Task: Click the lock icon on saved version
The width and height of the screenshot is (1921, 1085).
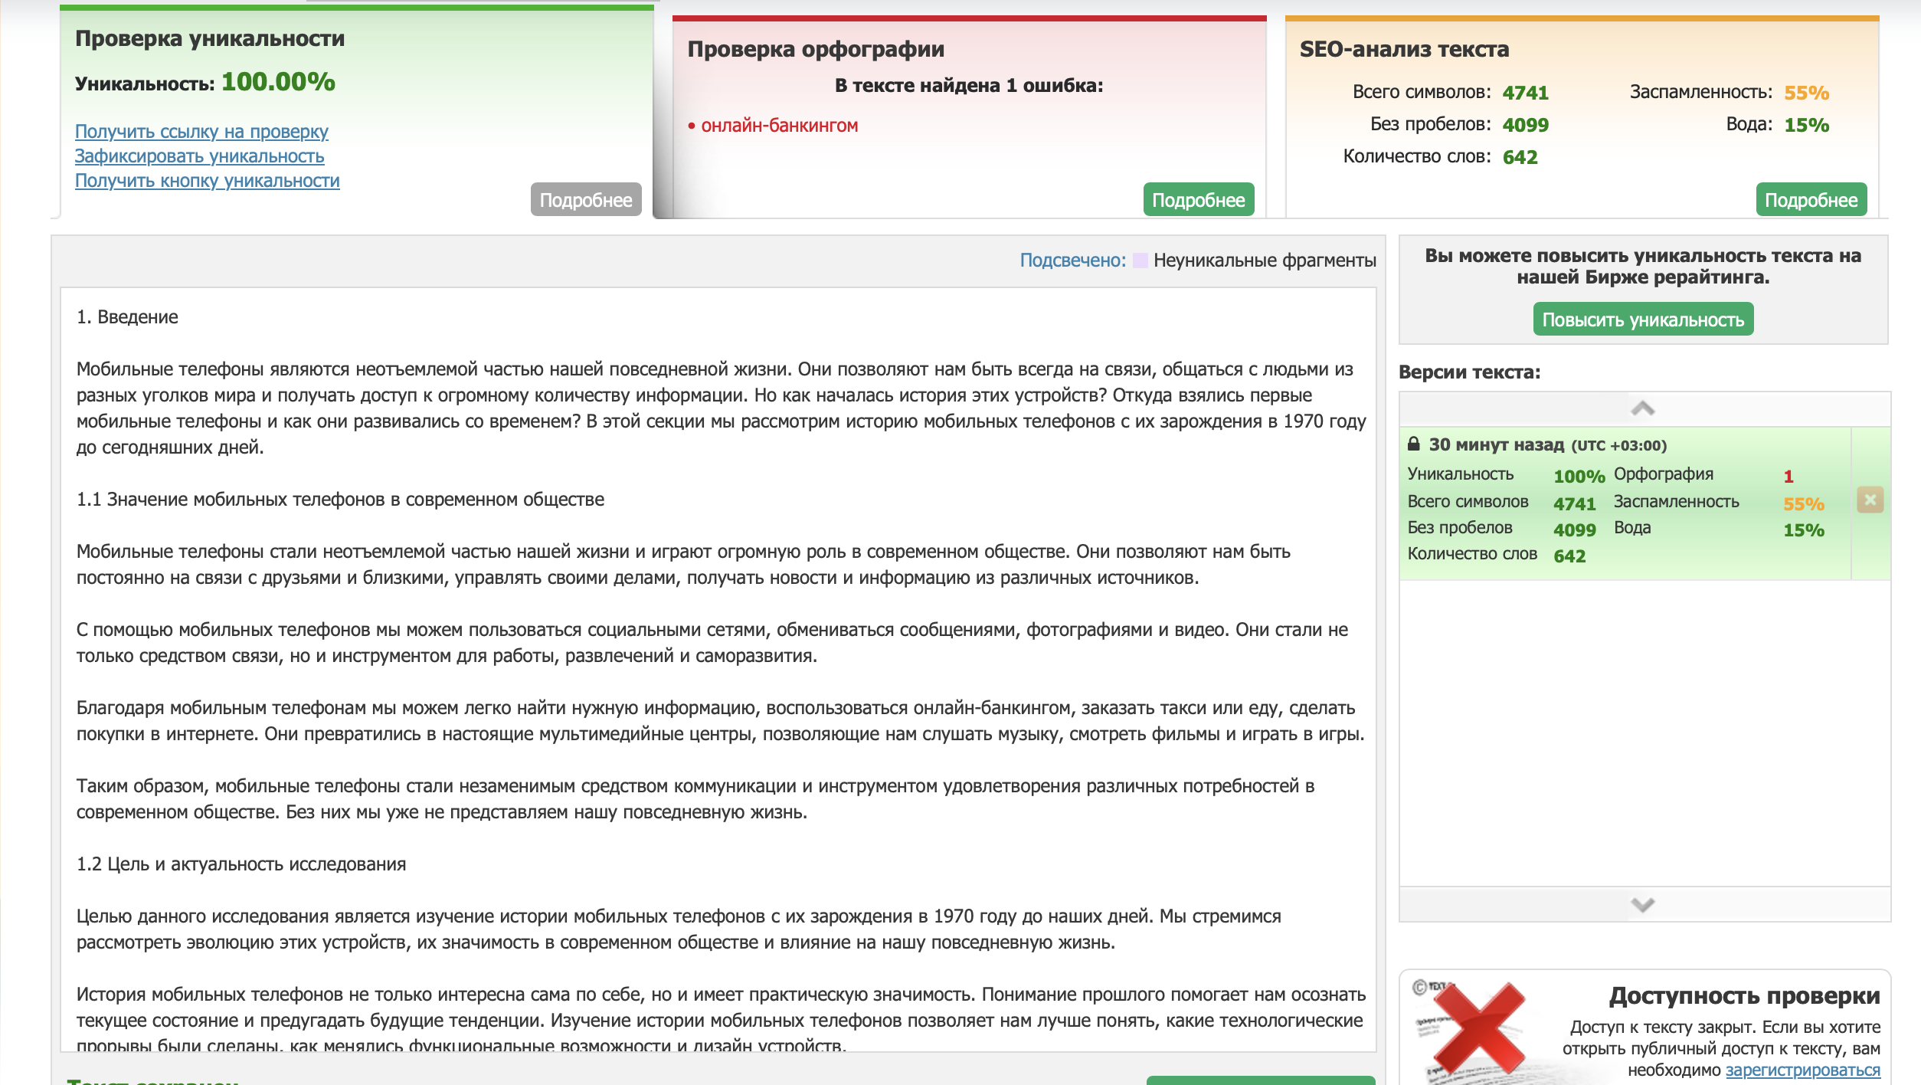Action: (x=1414, y=444)
